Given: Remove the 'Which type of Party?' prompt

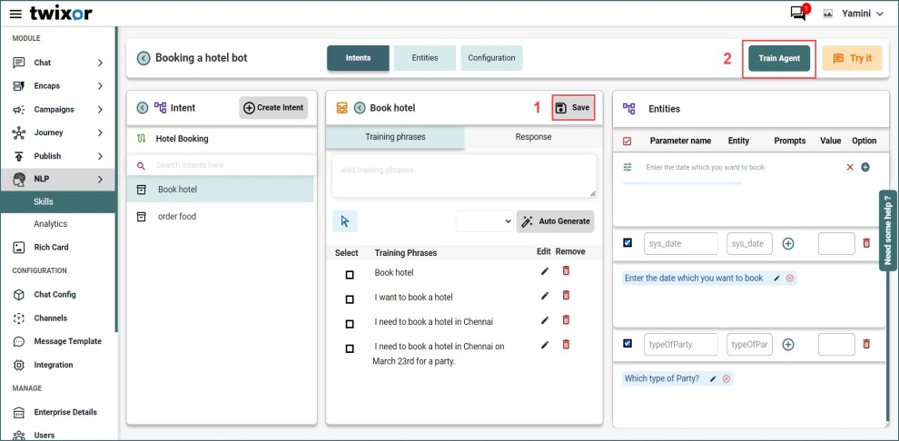Looking at the screenshot, I should pyautogui.click(x=726, y=378).
